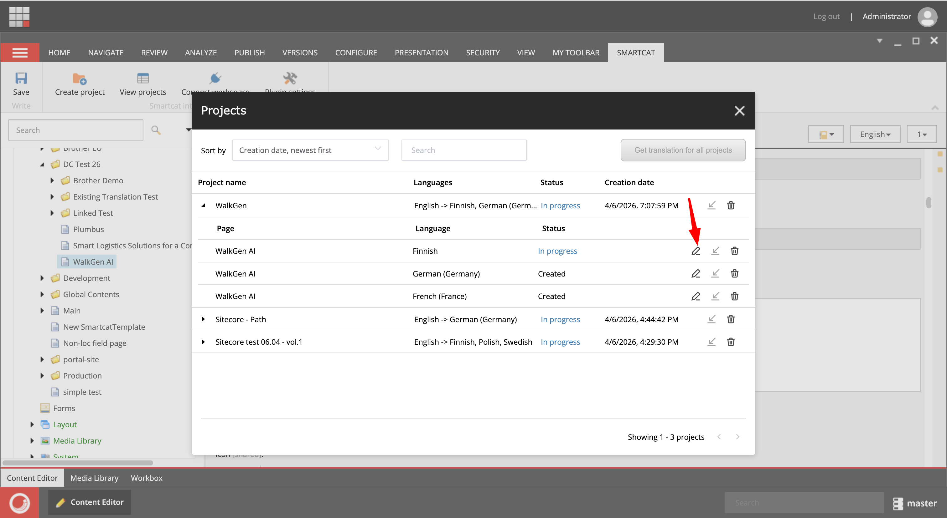Get translation for the German (Germany) page row
947x518 pixels.
(x=715, y=273)
